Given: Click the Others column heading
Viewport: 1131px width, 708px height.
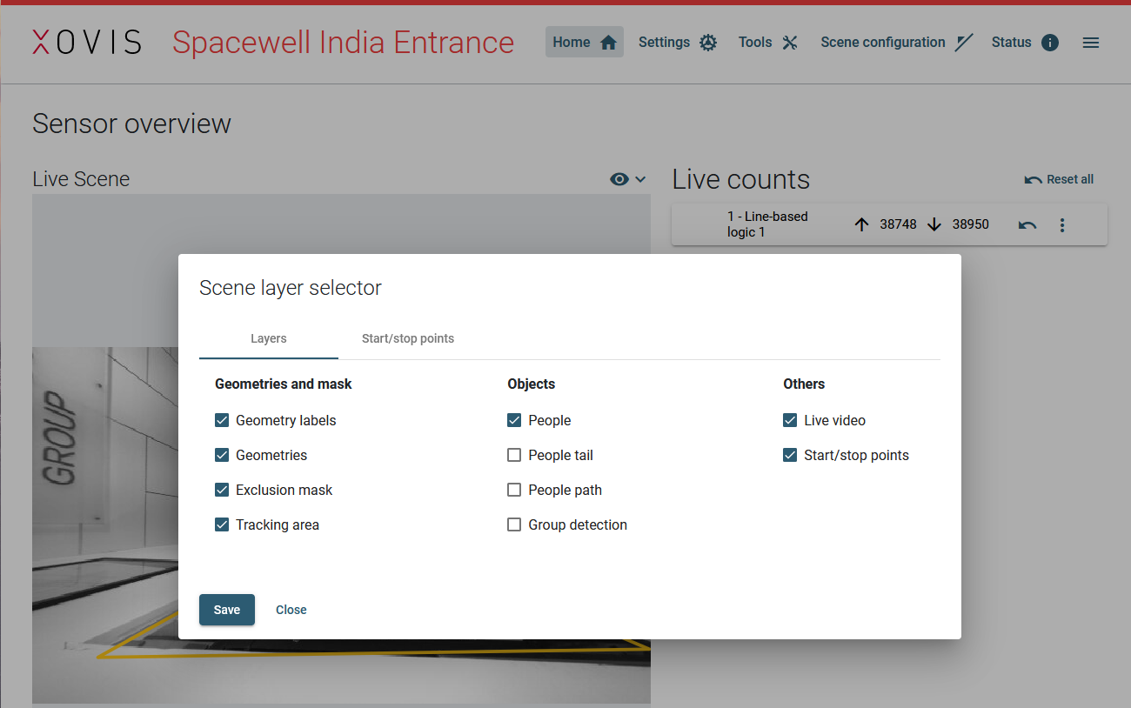Looking at the screenshot, I should click(x=804, y=384).
